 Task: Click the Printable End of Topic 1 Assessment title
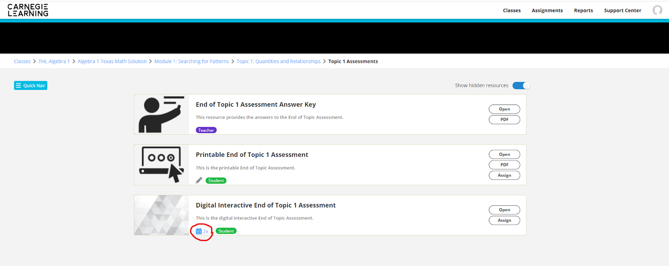[x=252, y=155]
